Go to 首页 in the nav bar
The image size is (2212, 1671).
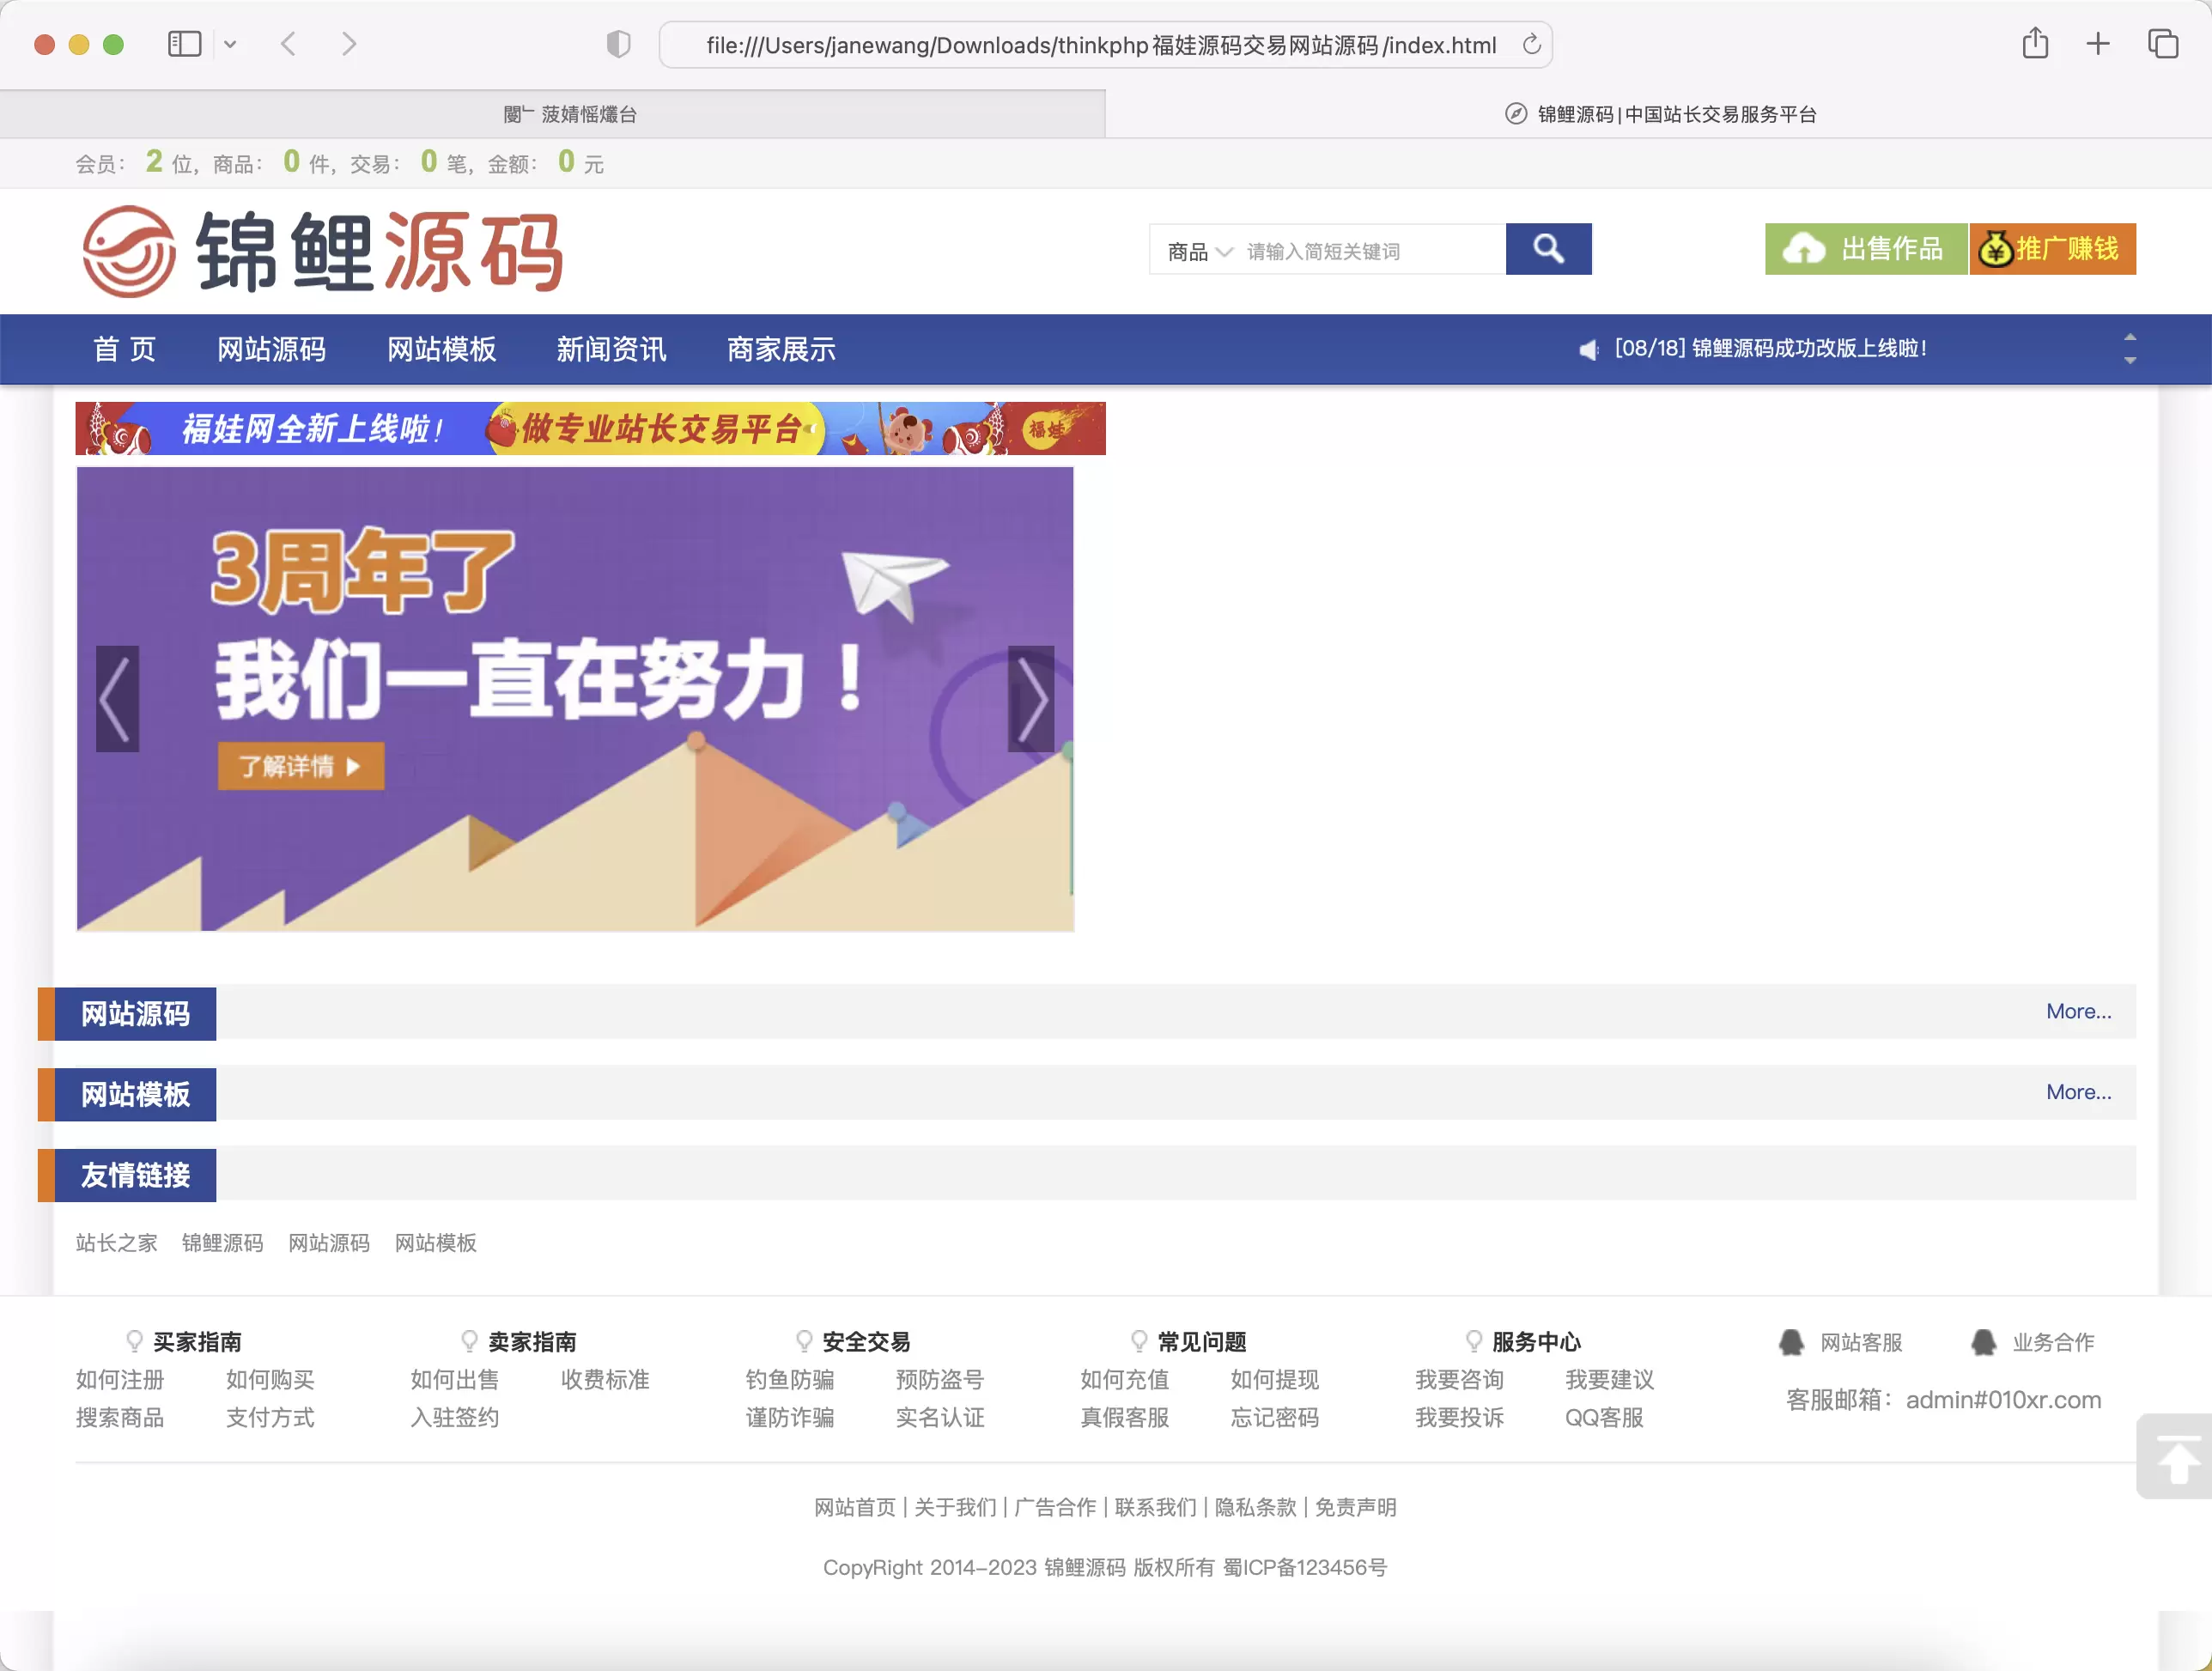pyautogui.click(x=125, y=349)
